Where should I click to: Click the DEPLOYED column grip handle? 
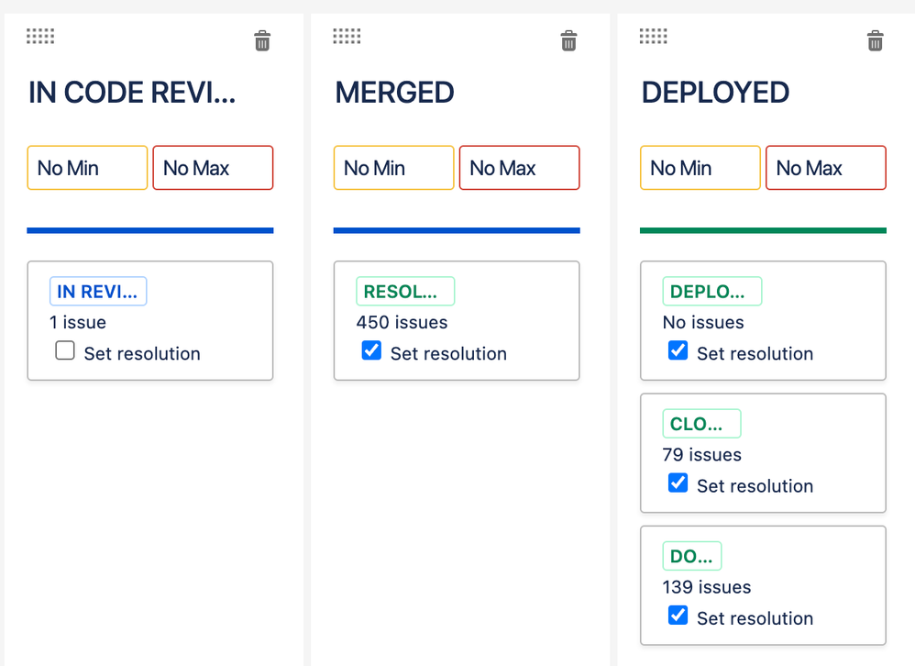[653, 36]
